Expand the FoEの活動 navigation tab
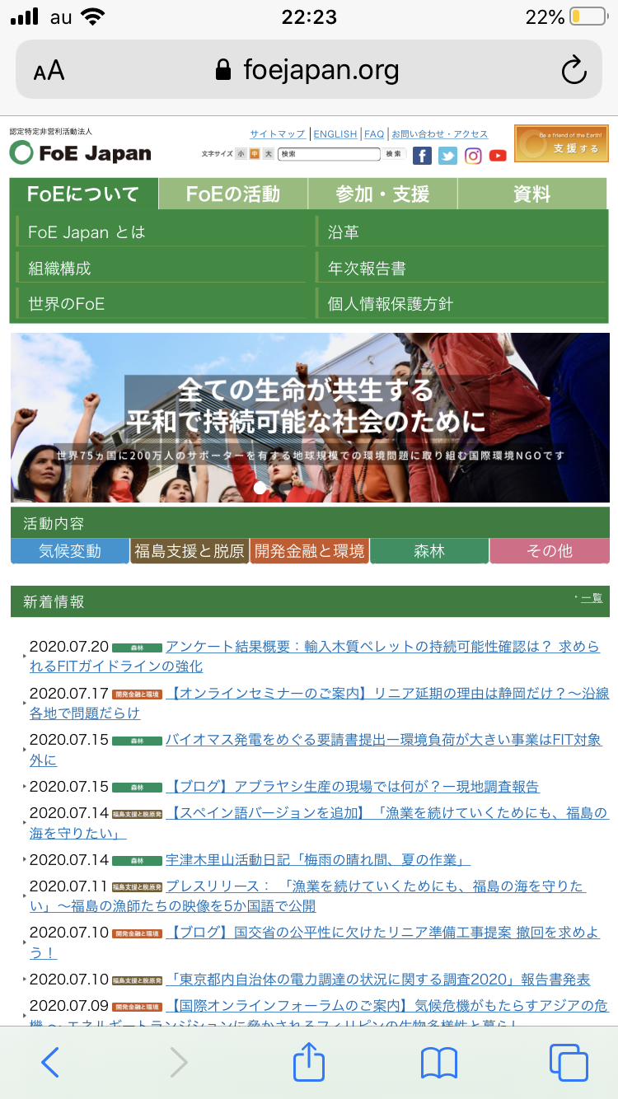618x1099 pixels. point(233,194)
